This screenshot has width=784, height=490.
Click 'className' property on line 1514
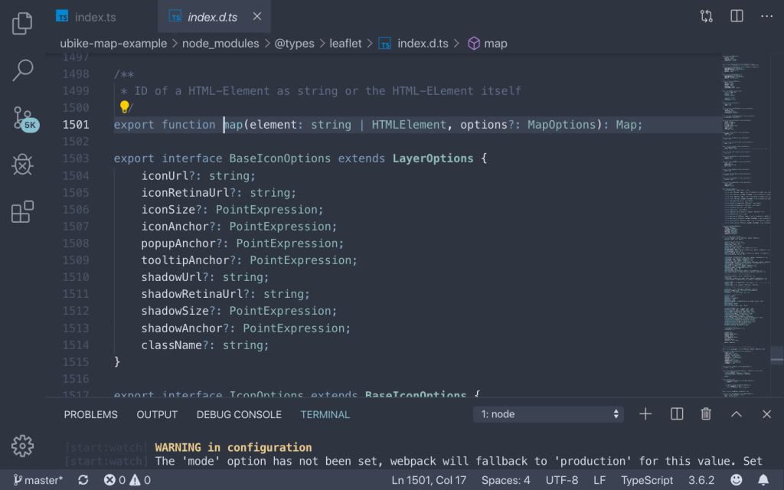pos(171,345)
